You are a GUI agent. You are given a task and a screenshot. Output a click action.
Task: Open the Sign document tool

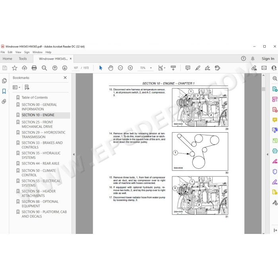click(x=207, y=68)
